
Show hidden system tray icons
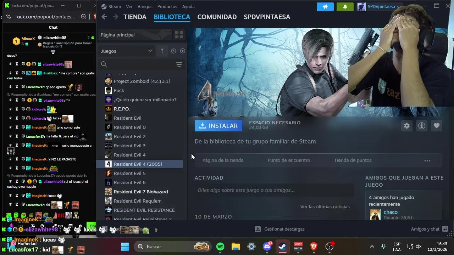pyautogui.click(x=372, y=246)
